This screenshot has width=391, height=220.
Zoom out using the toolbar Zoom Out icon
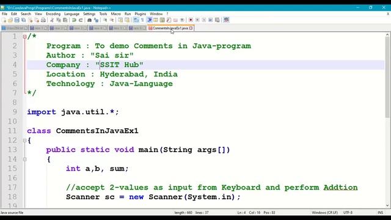112,20
